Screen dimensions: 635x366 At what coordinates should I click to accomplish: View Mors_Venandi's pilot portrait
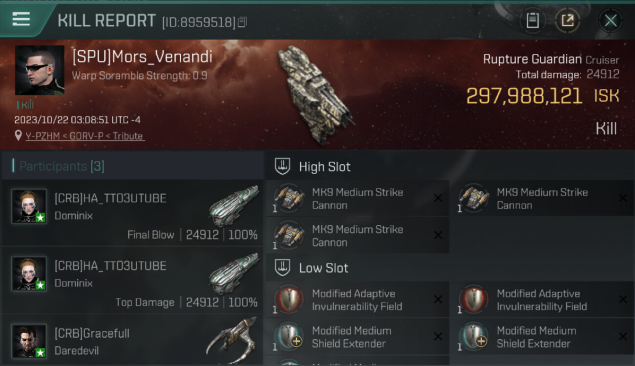point(40,70)
